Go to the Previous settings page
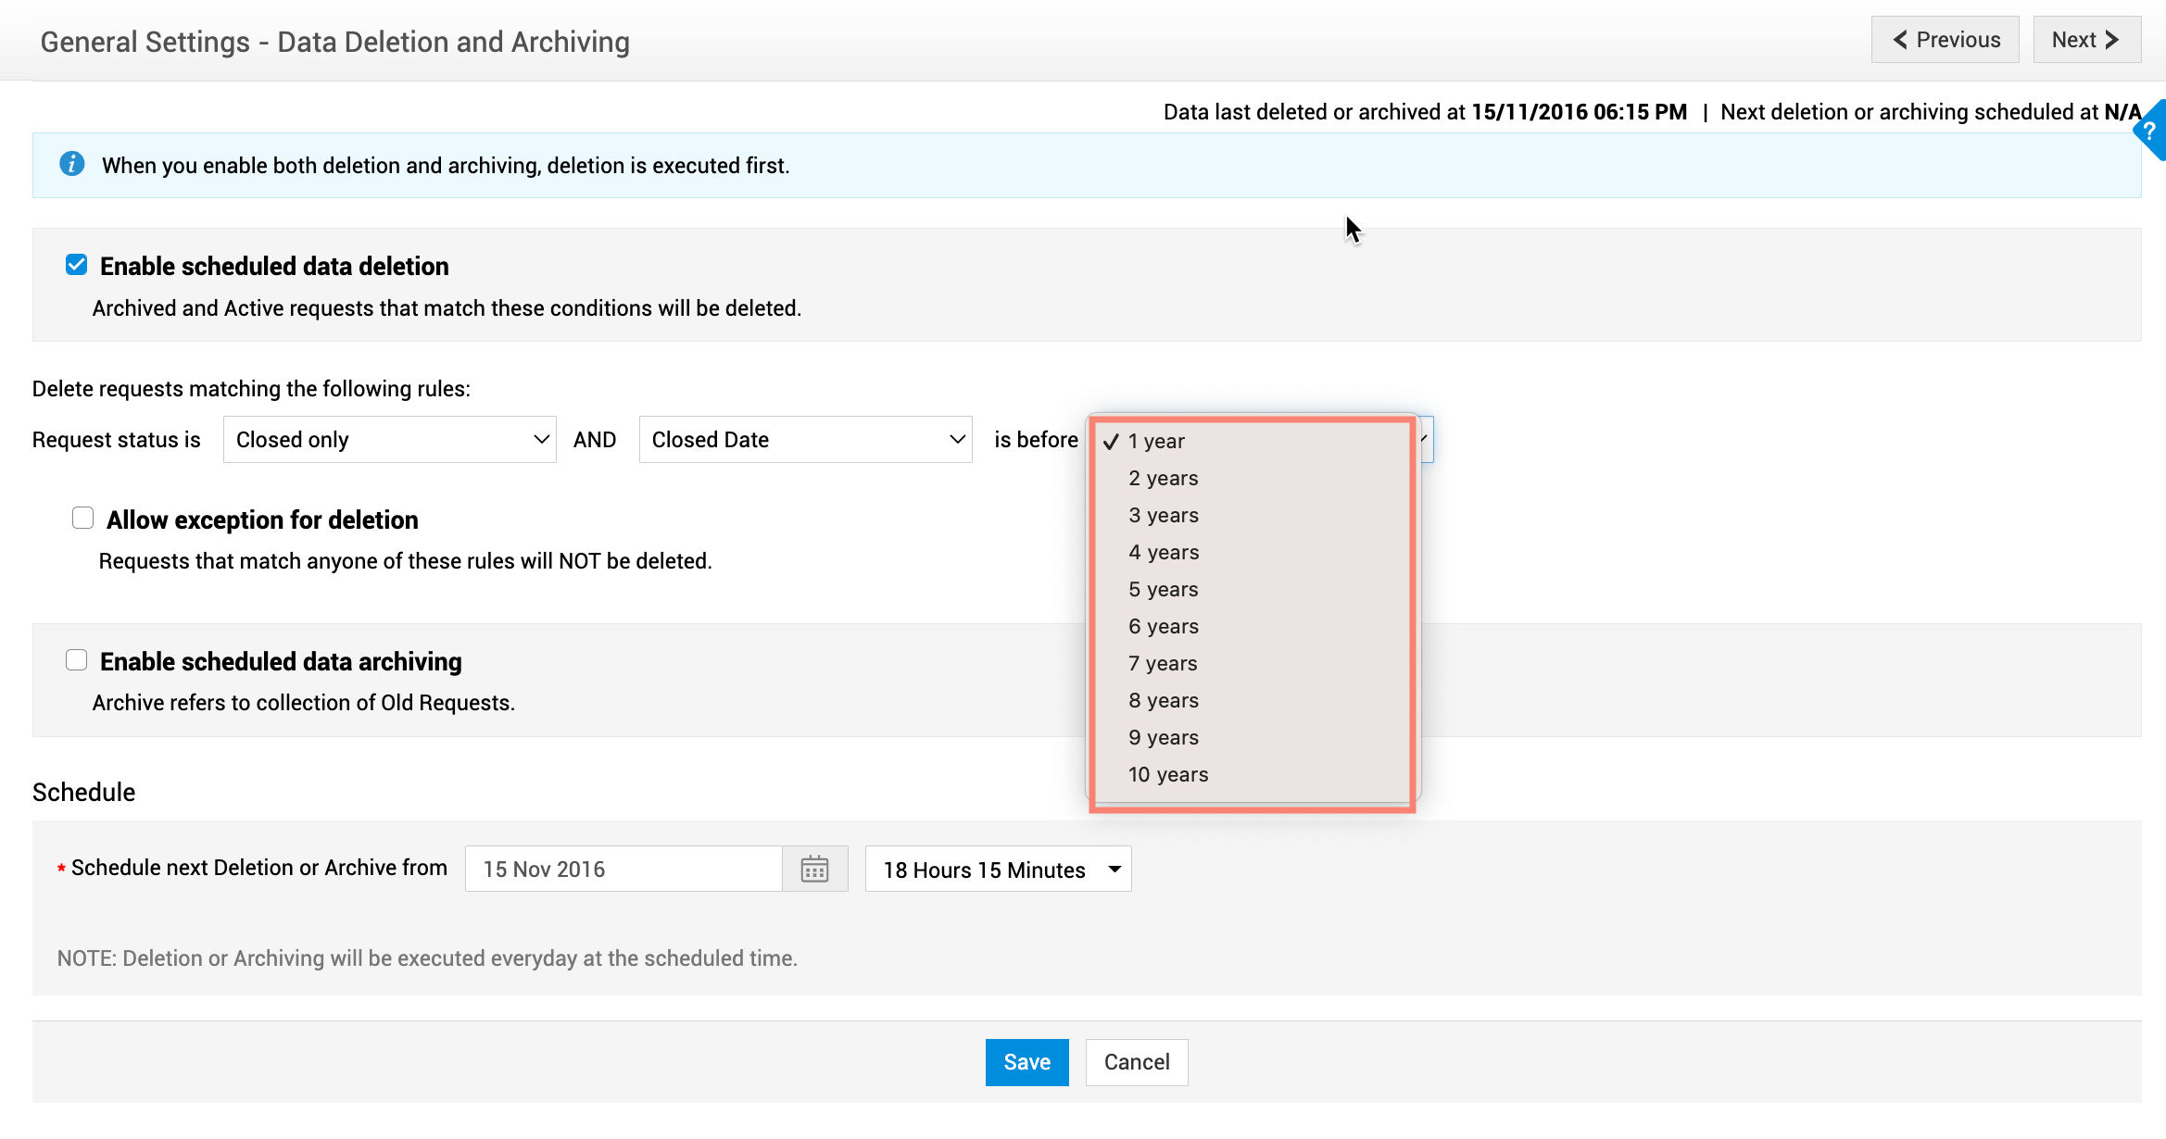The image size is (2166, 1139). (x=1945, y=40)
